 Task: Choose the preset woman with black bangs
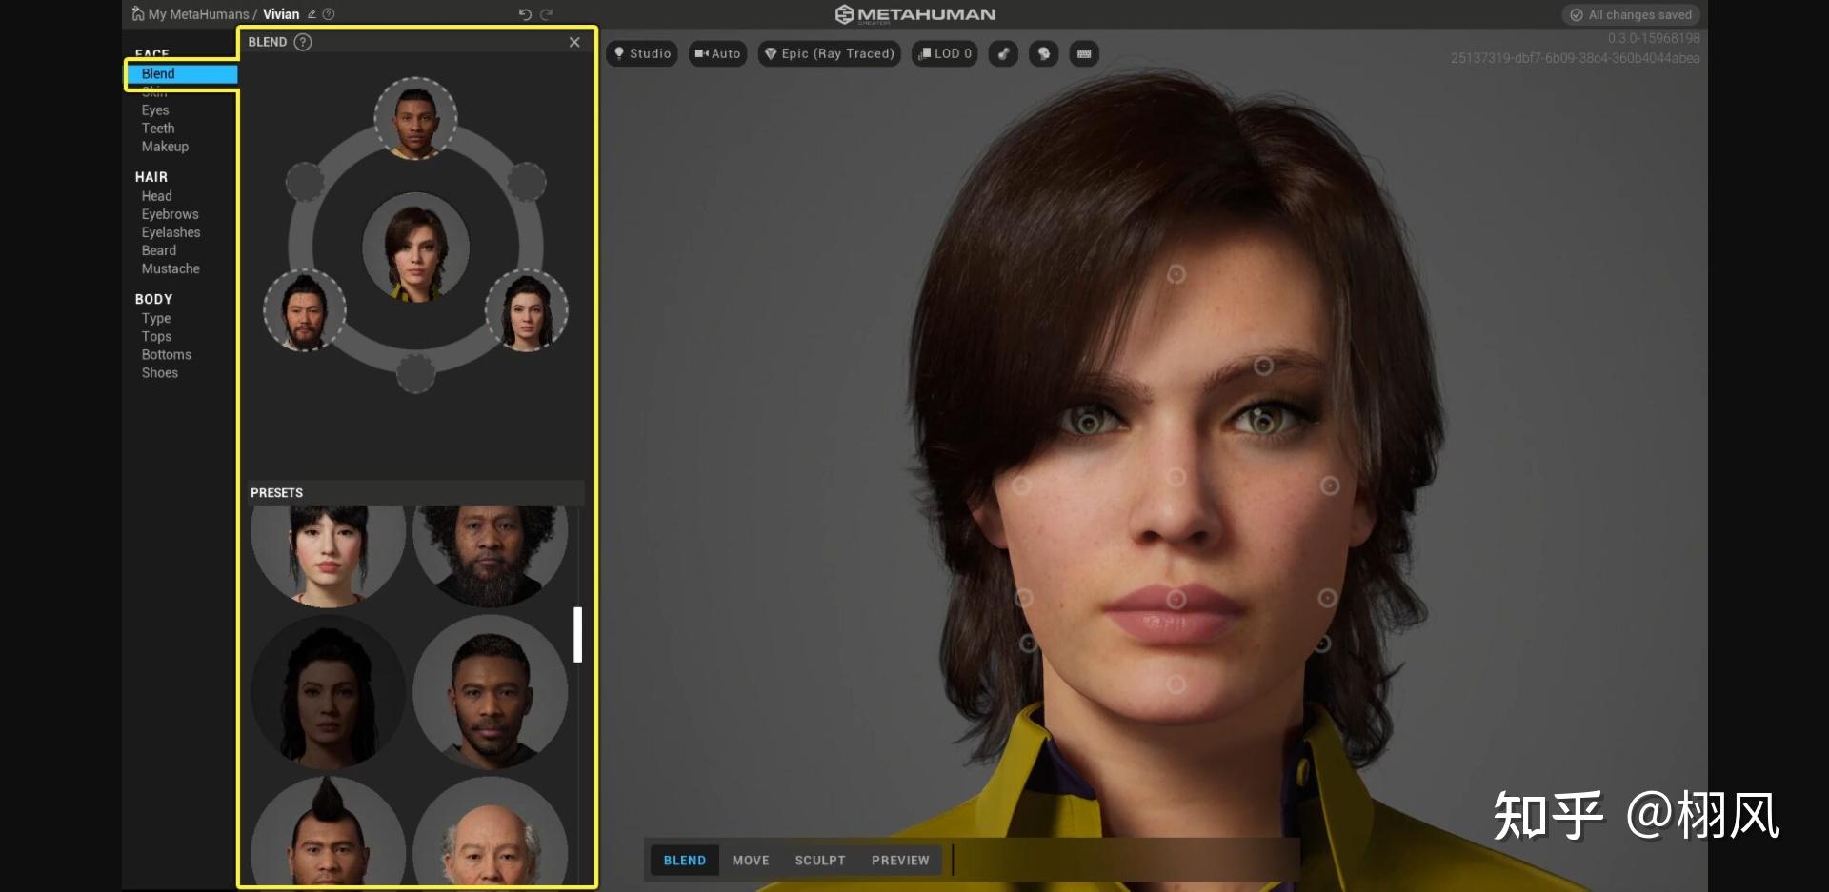pyautogui.click(x=328, y=557)
